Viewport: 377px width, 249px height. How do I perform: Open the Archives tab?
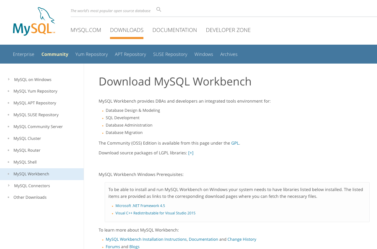(229, 54)
